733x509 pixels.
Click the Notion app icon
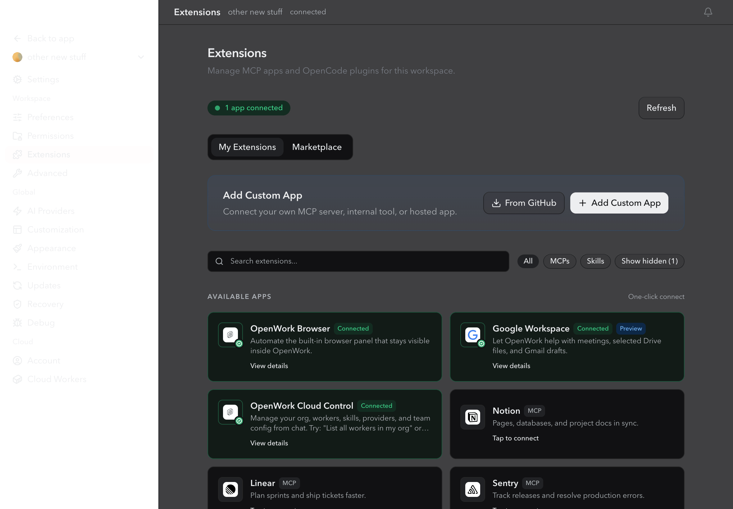pos(473,417)
